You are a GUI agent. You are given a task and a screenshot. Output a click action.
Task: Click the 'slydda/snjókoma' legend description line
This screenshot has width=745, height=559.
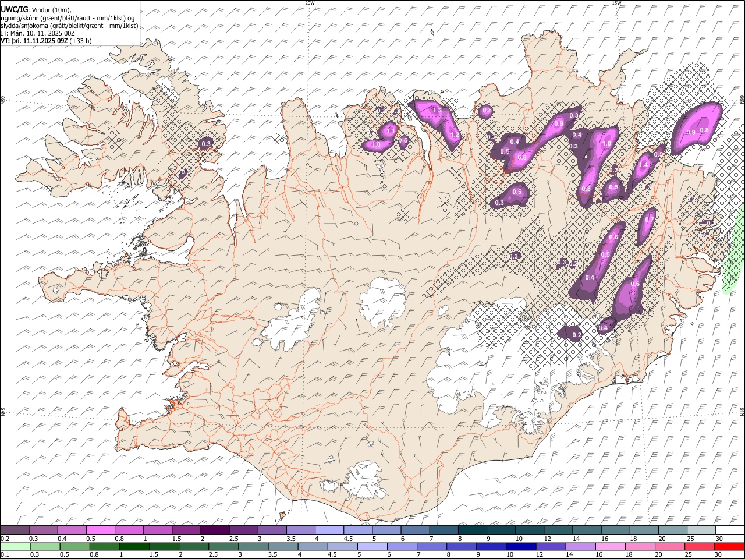coord(70,26)
